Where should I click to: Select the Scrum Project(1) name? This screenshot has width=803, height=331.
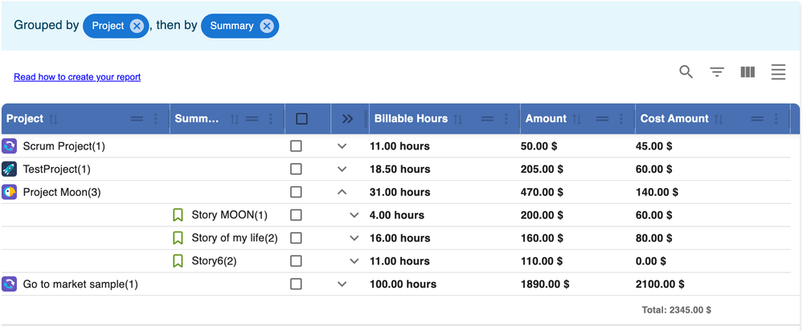pos(64,146)
